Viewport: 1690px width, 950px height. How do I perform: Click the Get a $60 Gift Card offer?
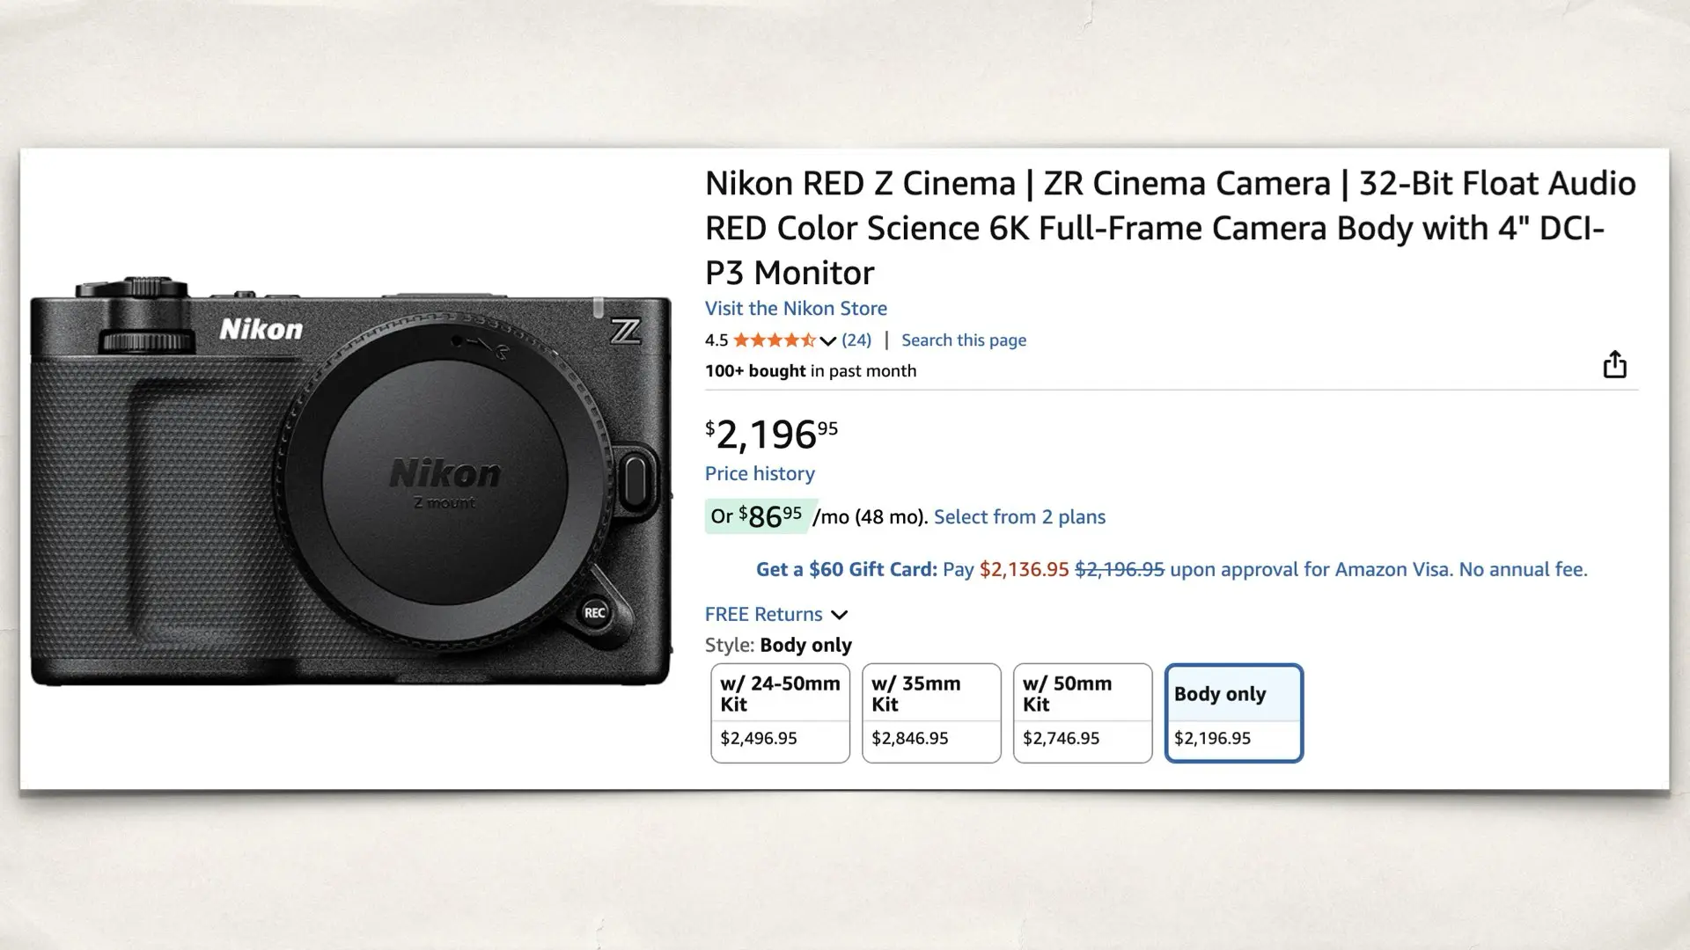coord(845,569)
